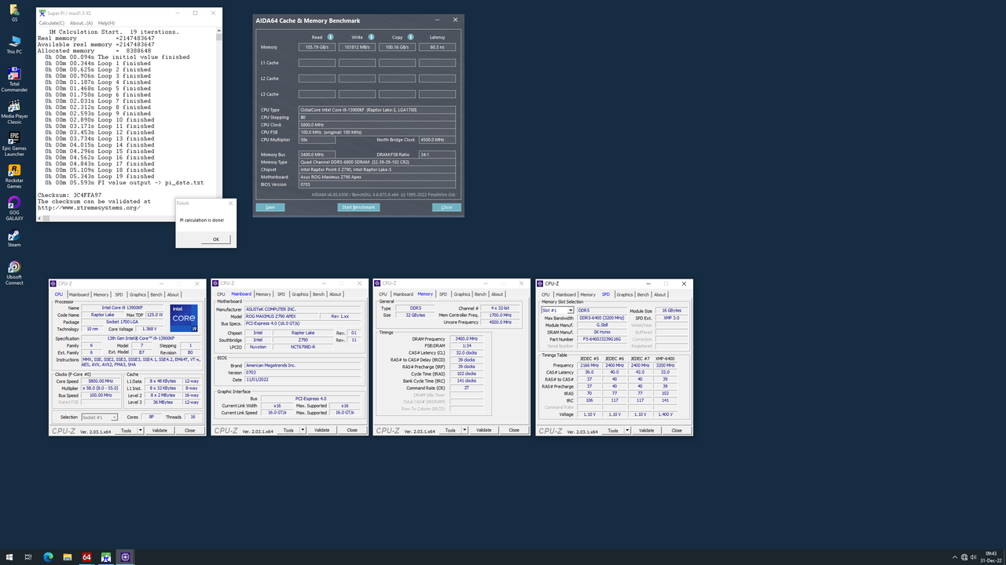Click Start Benchmark in AIDA64
This screenshot has height=565, width=1006.
point(358,207)
